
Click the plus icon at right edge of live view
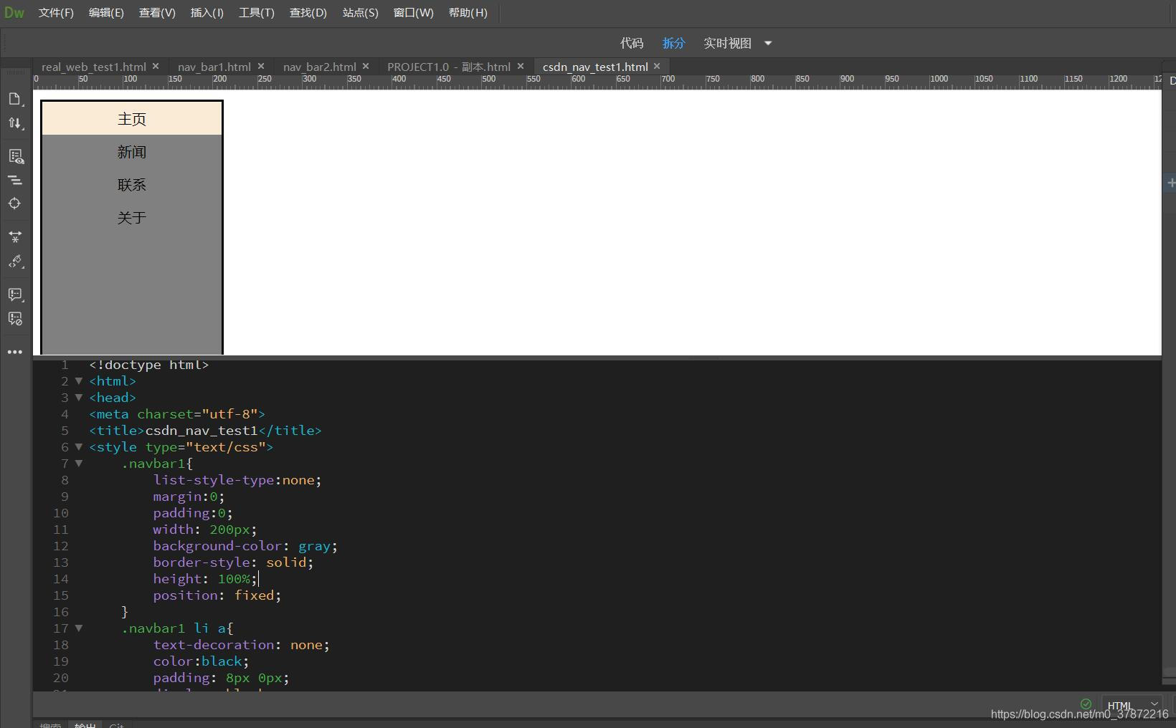coord(1170,183)
